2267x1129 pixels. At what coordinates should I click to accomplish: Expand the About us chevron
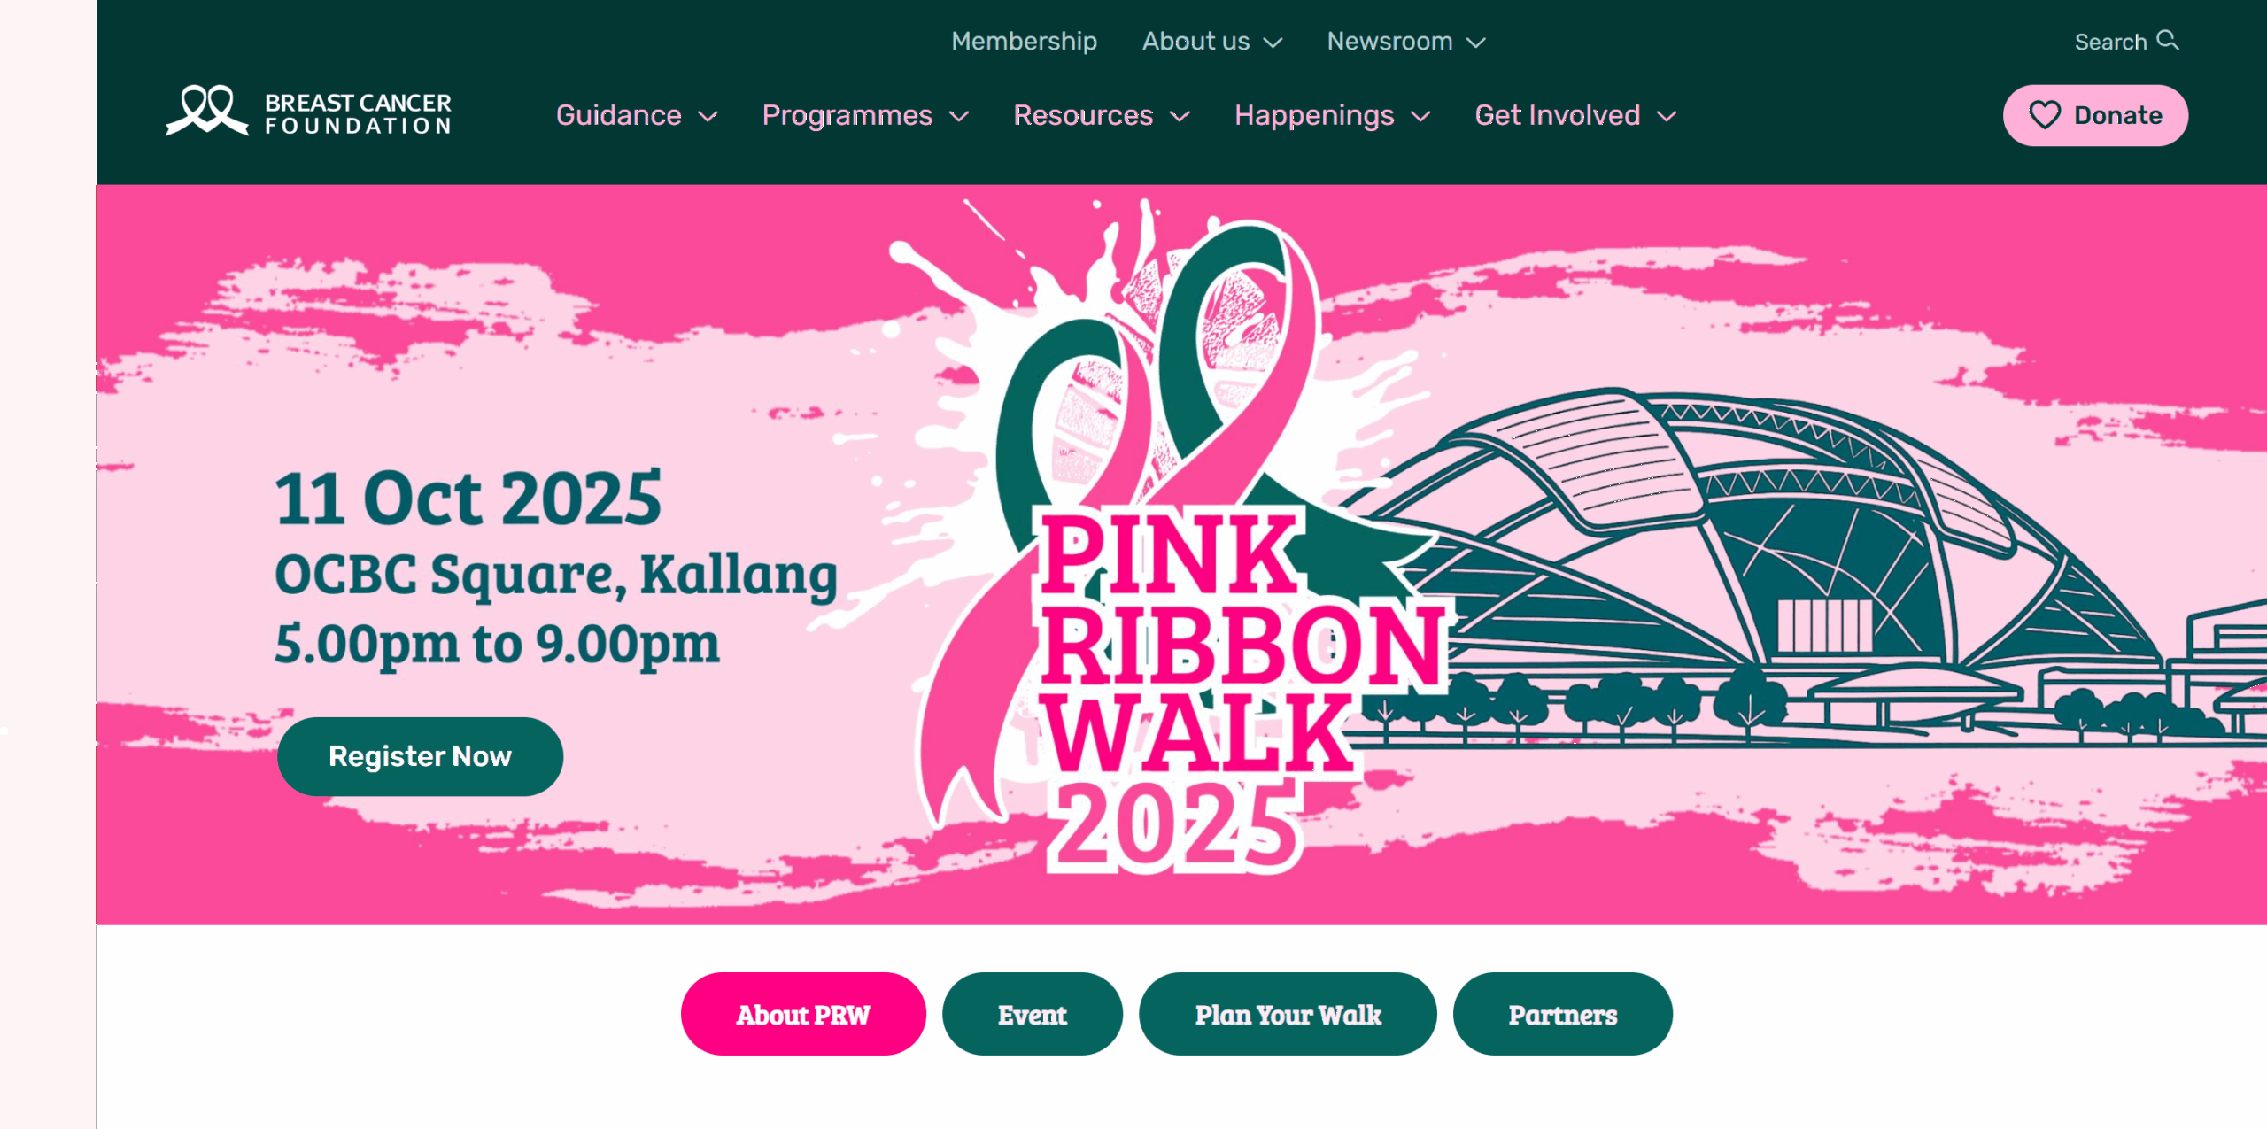(x=1273, y=43)
